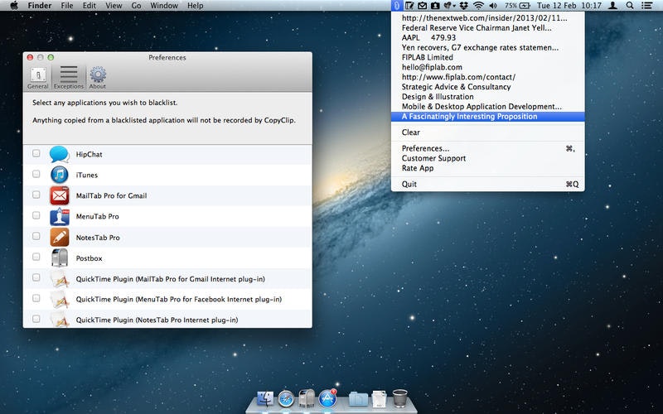This screenshot has width=663, height=414.
Task: Open the File menu
Action: point(67,6)
